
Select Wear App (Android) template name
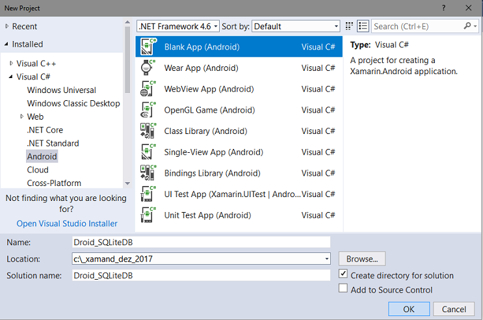tap(201, 68)
